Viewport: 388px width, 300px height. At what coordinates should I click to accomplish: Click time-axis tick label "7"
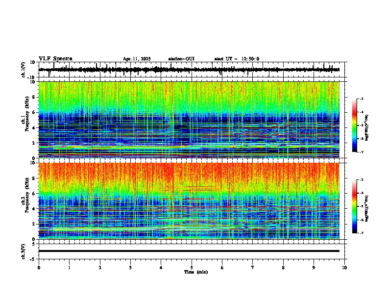click(253, 268)
